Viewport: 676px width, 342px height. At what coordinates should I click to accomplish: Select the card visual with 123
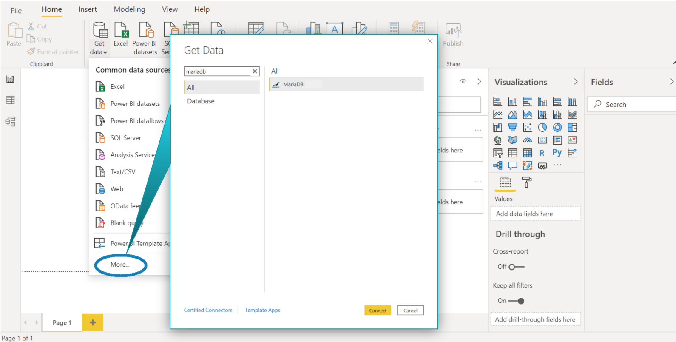click(543, 140)
